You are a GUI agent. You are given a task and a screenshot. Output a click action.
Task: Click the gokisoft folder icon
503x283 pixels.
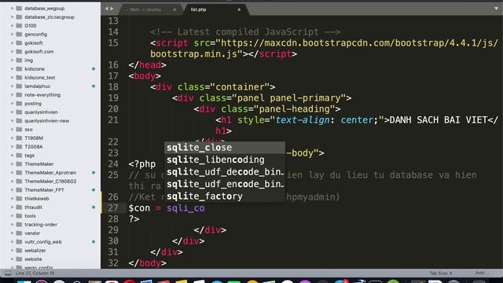19,43
